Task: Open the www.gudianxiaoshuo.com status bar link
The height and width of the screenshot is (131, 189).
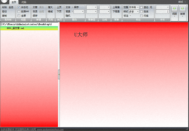Action: click(50, 129)
